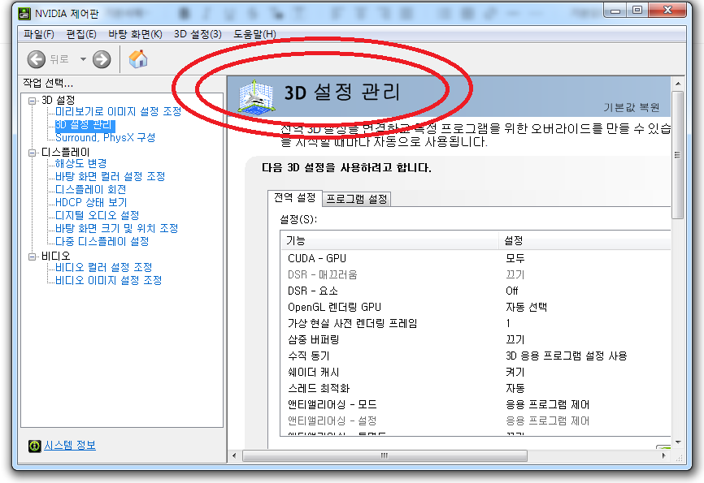Click the vertical scrollbar thumb
Image resolution: width=704 pixels, height=483 pixels.
pos(678,155)
